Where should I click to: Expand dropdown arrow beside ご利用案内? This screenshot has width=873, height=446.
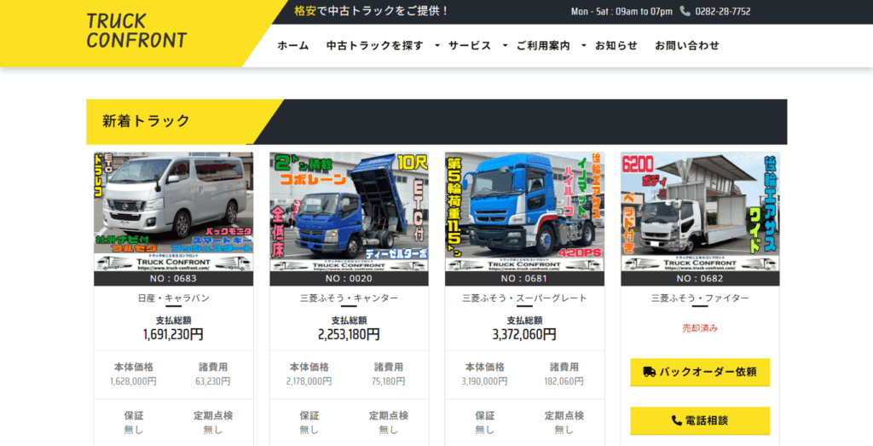[583, 46]
